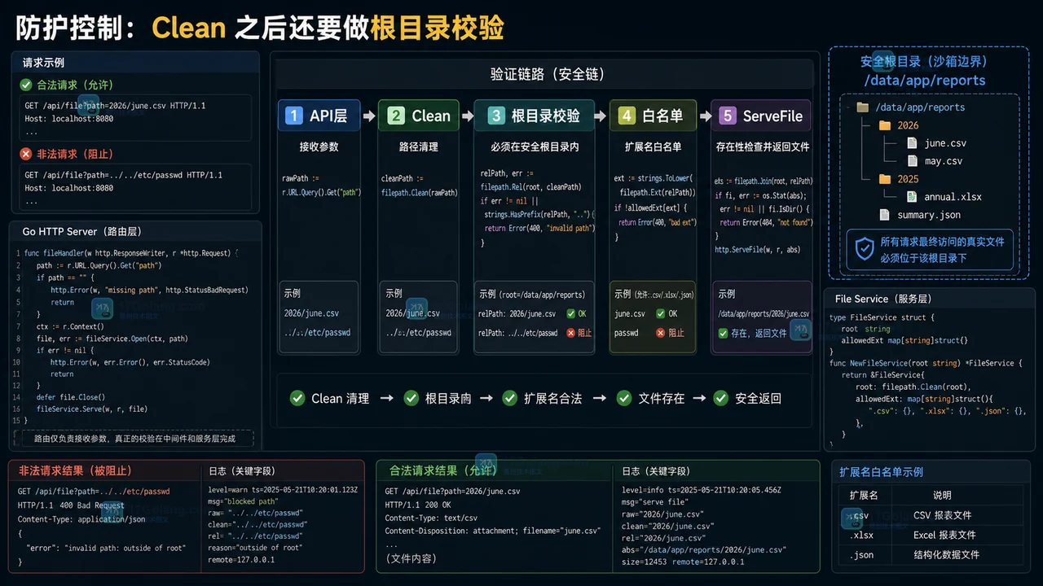Viewport: 1043px width, 586px height.
Task: Click the Excel 报表文件 description cell
Action: tap(944, 535)
